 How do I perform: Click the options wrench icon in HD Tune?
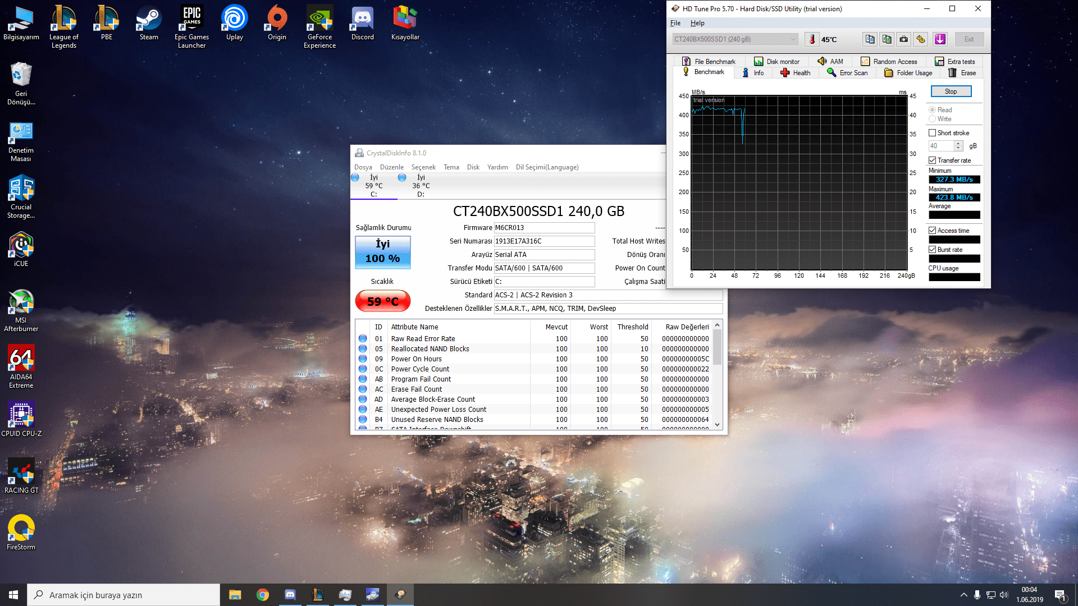click(x=921, y=39)
